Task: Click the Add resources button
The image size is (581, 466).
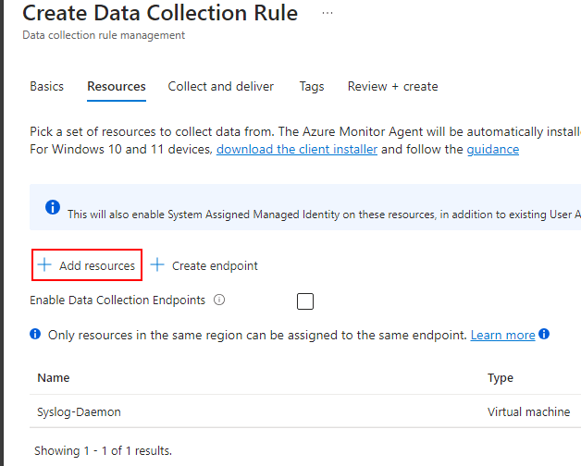Action: point(87,265)
